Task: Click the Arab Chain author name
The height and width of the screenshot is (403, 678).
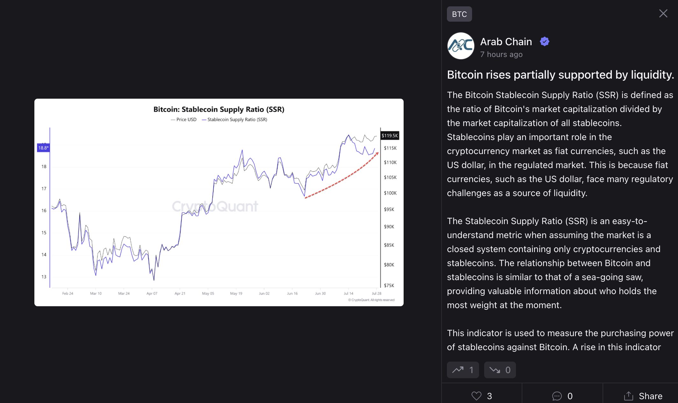Action: tap(506, 42)
